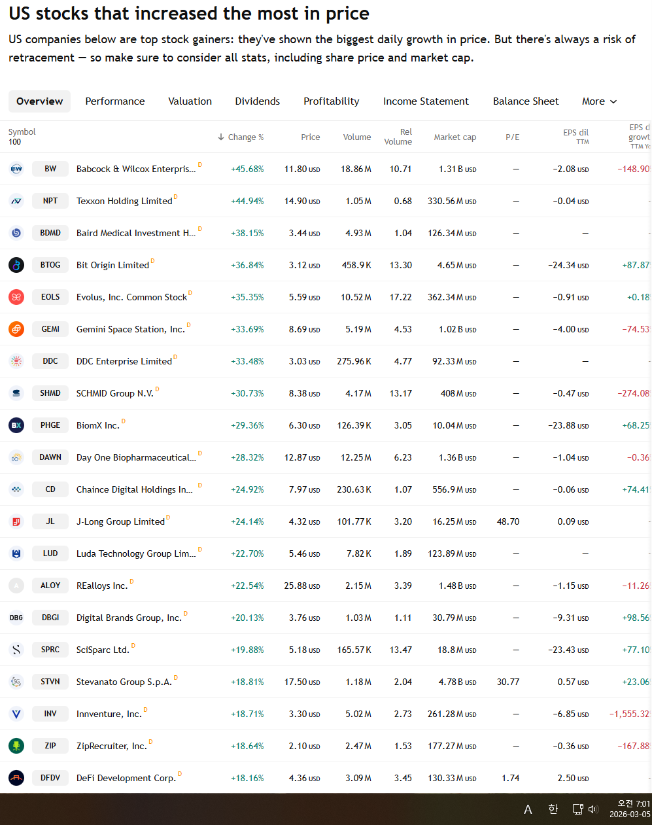
Task: Click the Digital Brands Group DBG logo
Action: [16, 618]
